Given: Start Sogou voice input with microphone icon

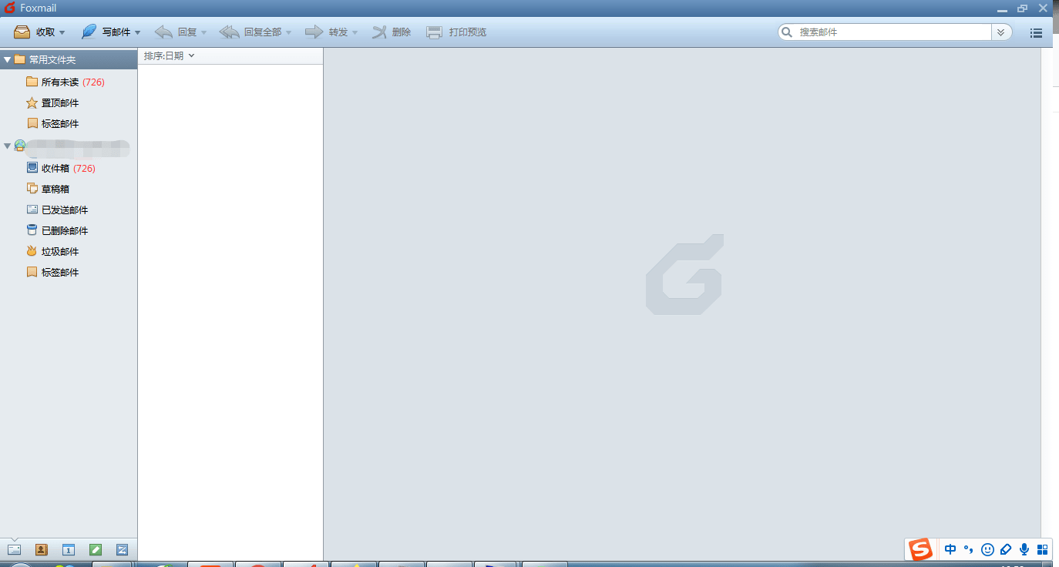Looking at the screenshot, I should point(1024,549).
